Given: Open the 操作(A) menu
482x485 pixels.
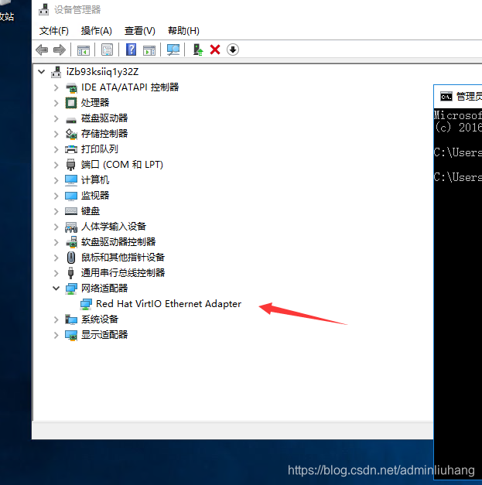Looking at the screenshot, I should (x=96, y=31).
